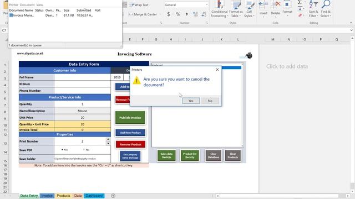Apply Accounting dollar number format

[x=169, y=14]
